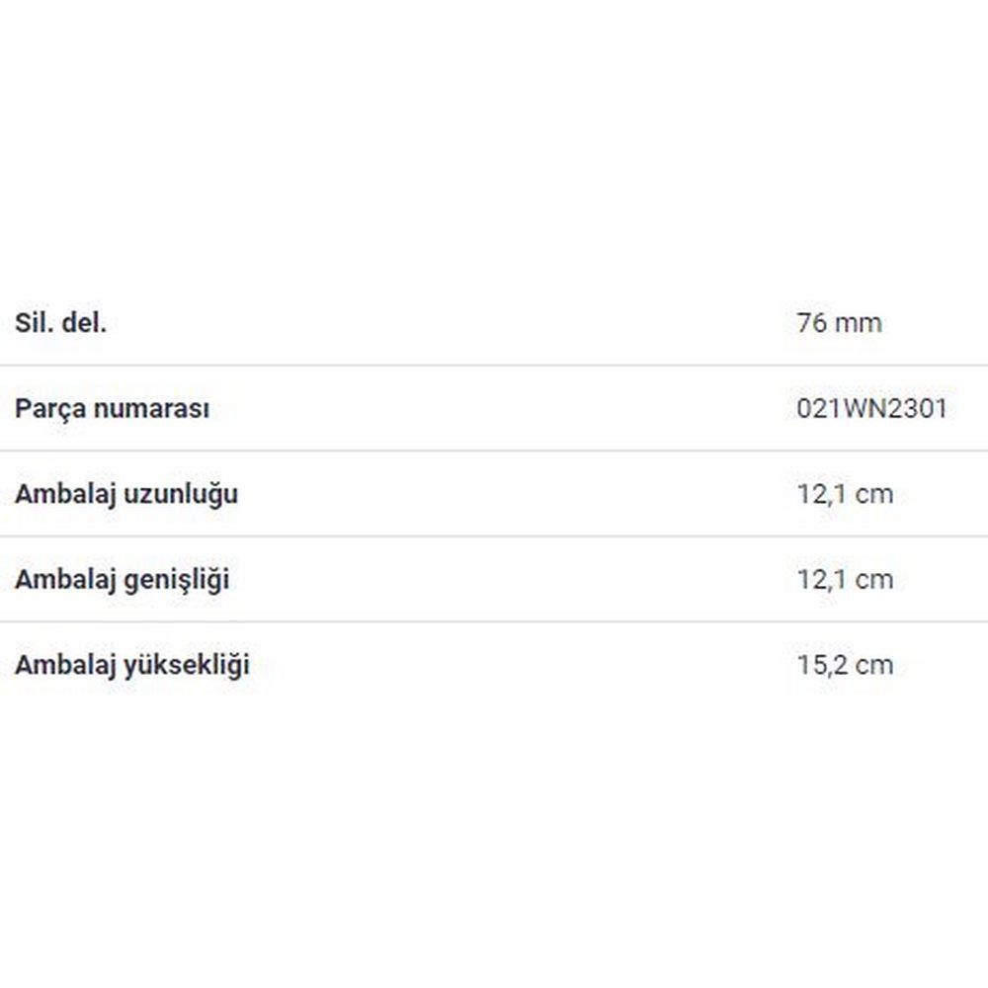Screen dimensions: 988x988
Task: Click divider line below Parça numarası row
Action: 494,452
